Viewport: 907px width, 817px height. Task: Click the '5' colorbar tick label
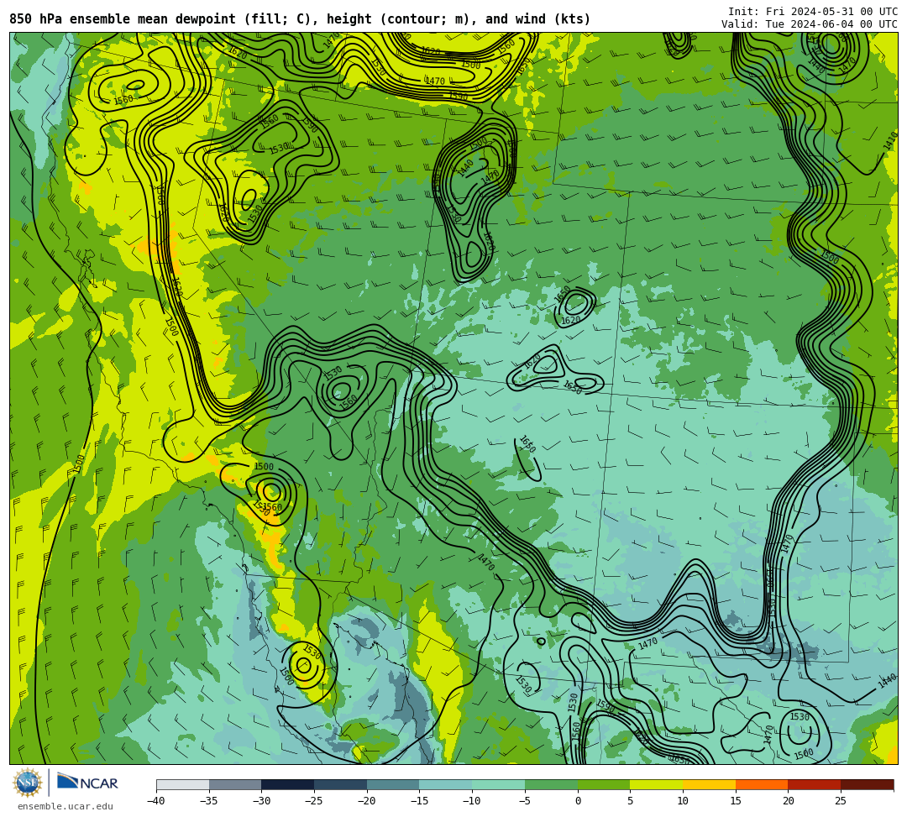click(630, 801)
